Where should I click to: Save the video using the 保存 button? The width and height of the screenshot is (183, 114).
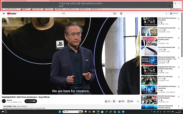click(130, 101)
